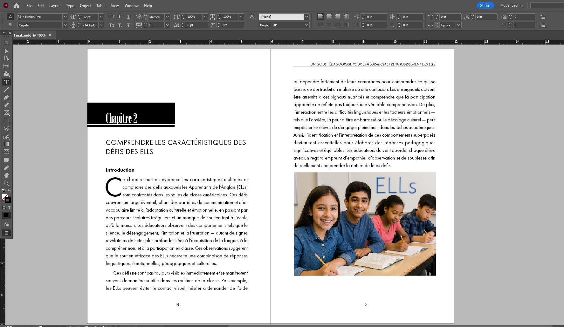Toggle All Caps formatting
Viewport: 564px width, 327px height.
(x=111, y=17)
